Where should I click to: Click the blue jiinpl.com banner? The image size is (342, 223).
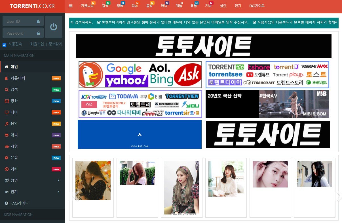(140, 134)
